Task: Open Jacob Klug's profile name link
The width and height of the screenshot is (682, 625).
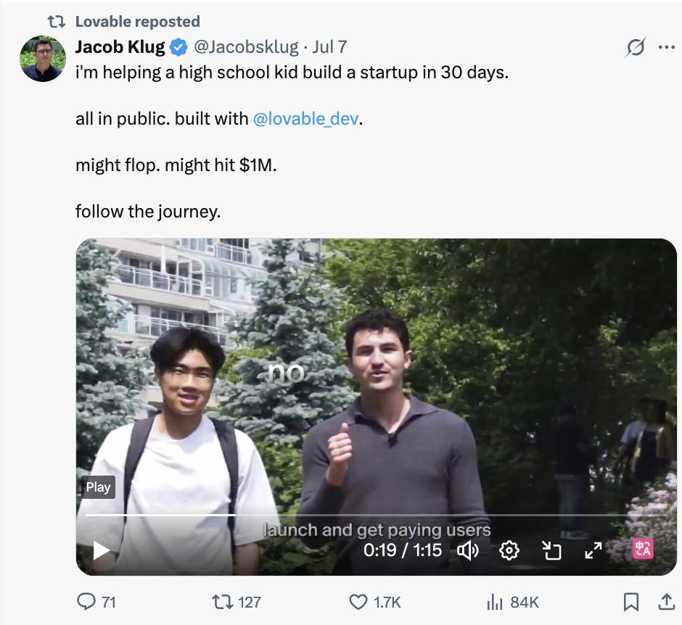Action: 120,47
